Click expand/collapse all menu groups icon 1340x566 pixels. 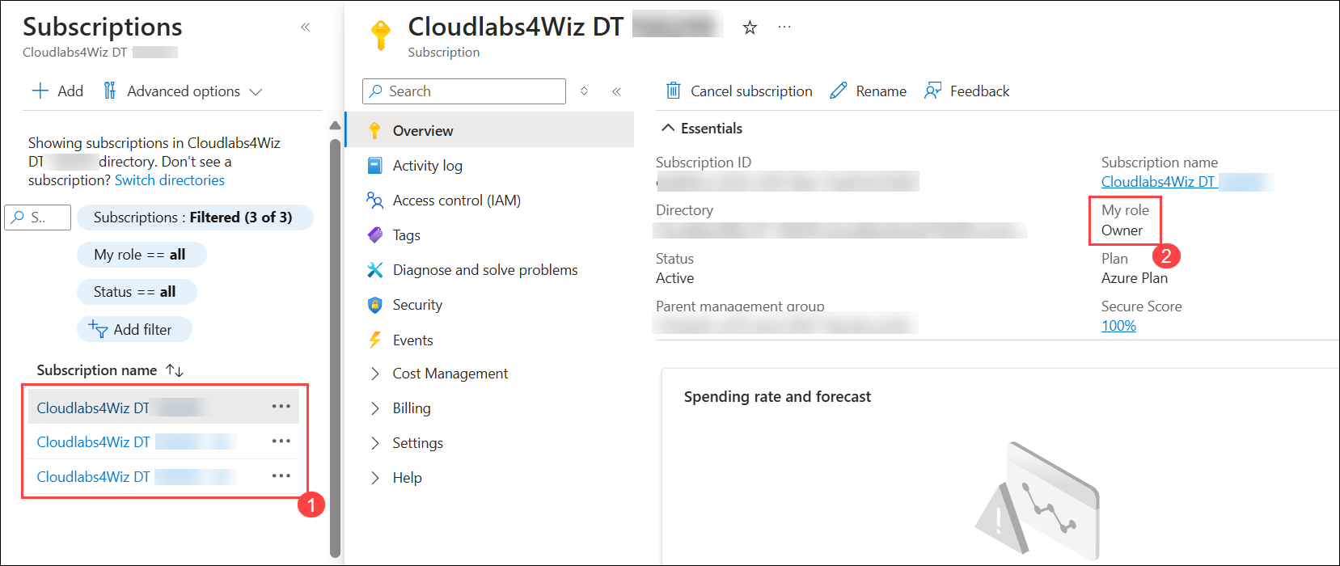tap(584, 91)
